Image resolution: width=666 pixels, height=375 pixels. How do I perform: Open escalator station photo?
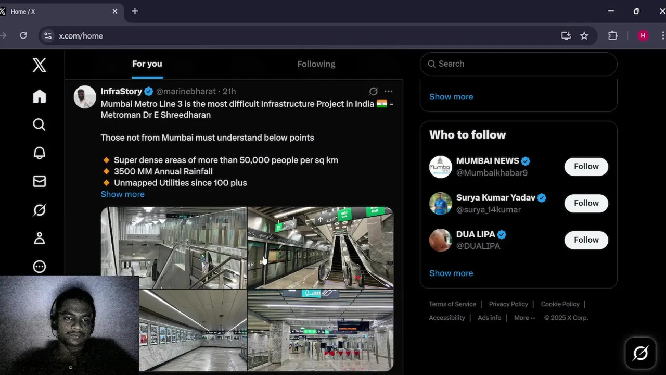point(321,247)
